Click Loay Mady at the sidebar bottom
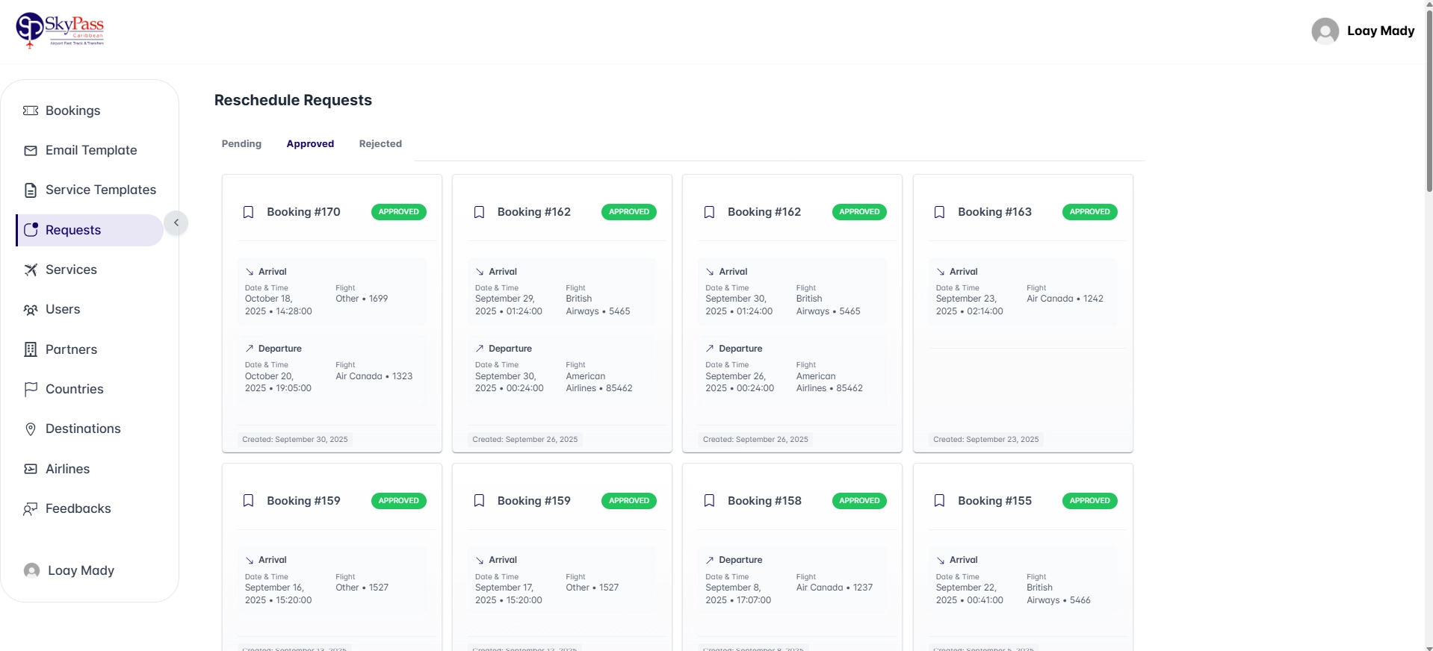 tap(81, 570)
